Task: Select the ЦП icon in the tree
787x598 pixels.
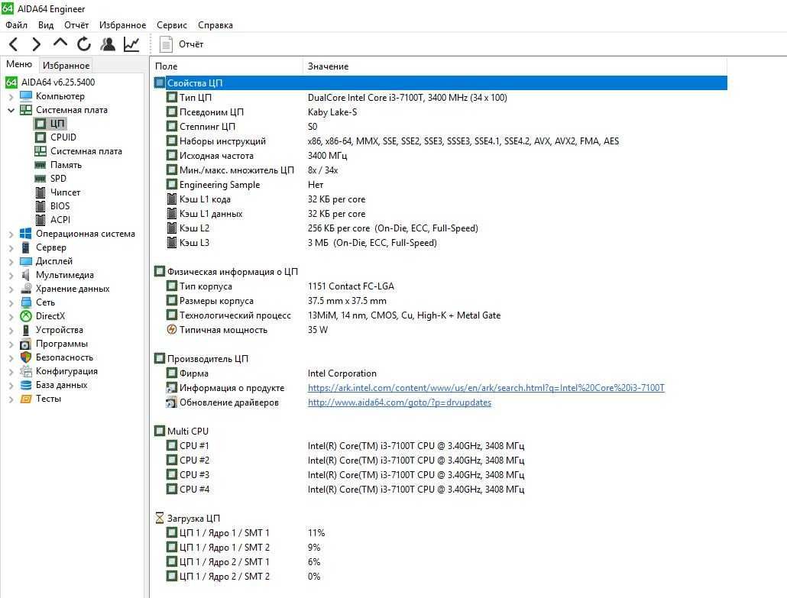Action: pos(40,124)
